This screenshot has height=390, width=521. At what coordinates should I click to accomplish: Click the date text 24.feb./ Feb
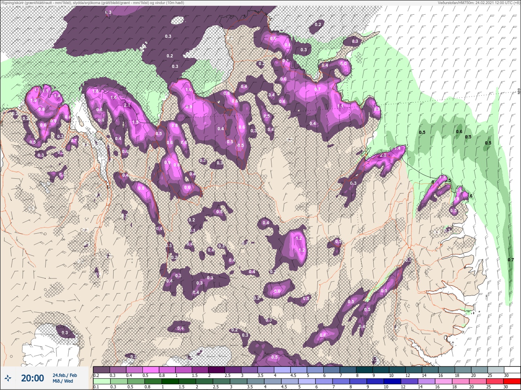(64, 375)
